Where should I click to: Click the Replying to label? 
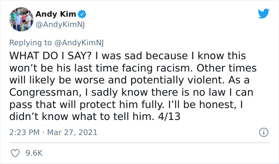pyautogui.click(x=30, y=43)
